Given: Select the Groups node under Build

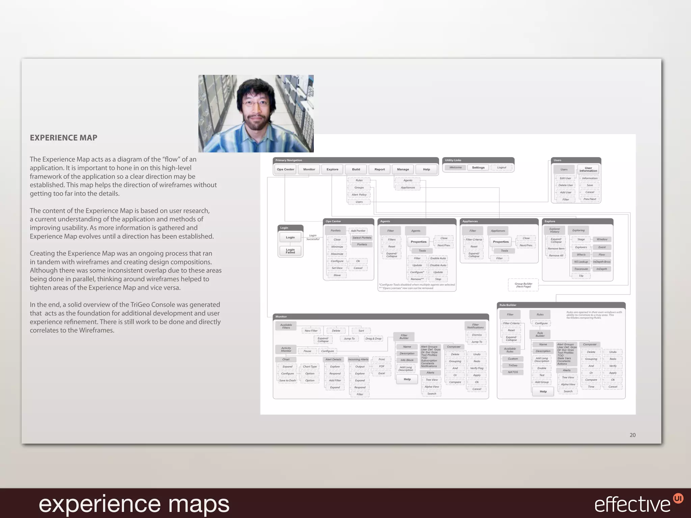Looking at the screenshot, I should pos(359,188).
